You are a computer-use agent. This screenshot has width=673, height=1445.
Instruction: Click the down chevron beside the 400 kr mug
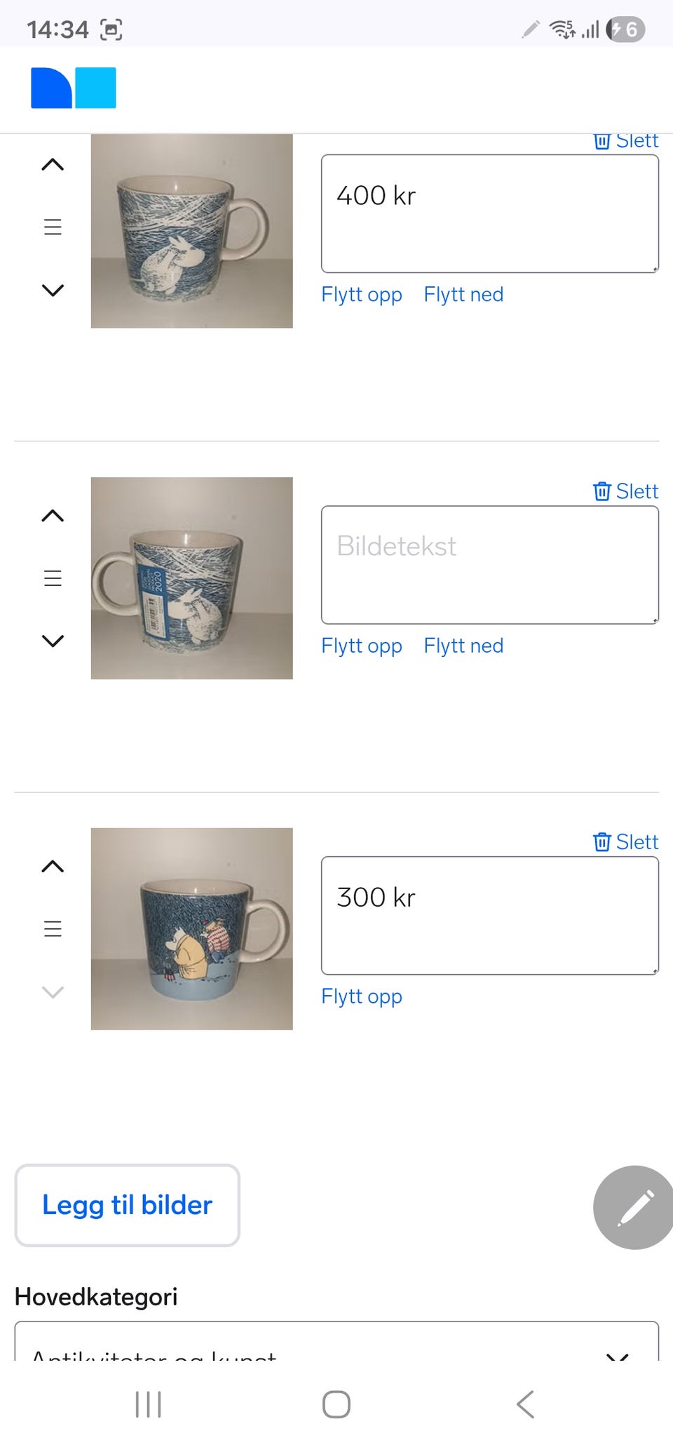pos(53,290)
